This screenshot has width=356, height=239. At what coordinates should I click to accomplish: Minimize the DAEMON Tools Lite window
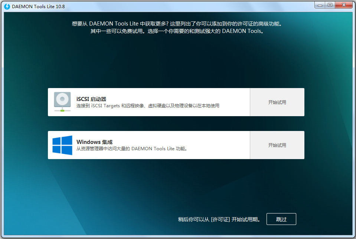click(320, 5)
